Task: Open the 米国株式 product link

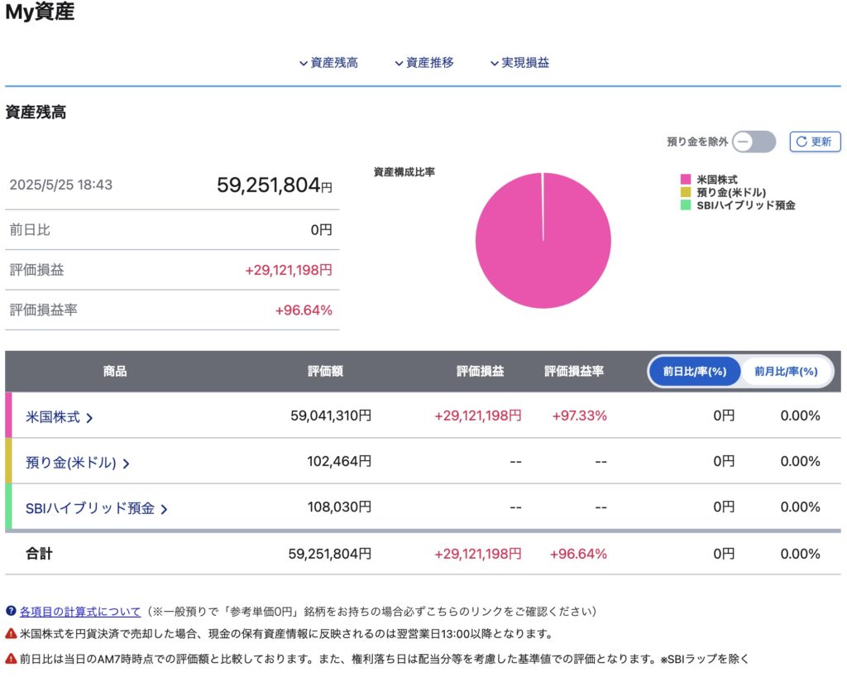Action: [53, 417]
